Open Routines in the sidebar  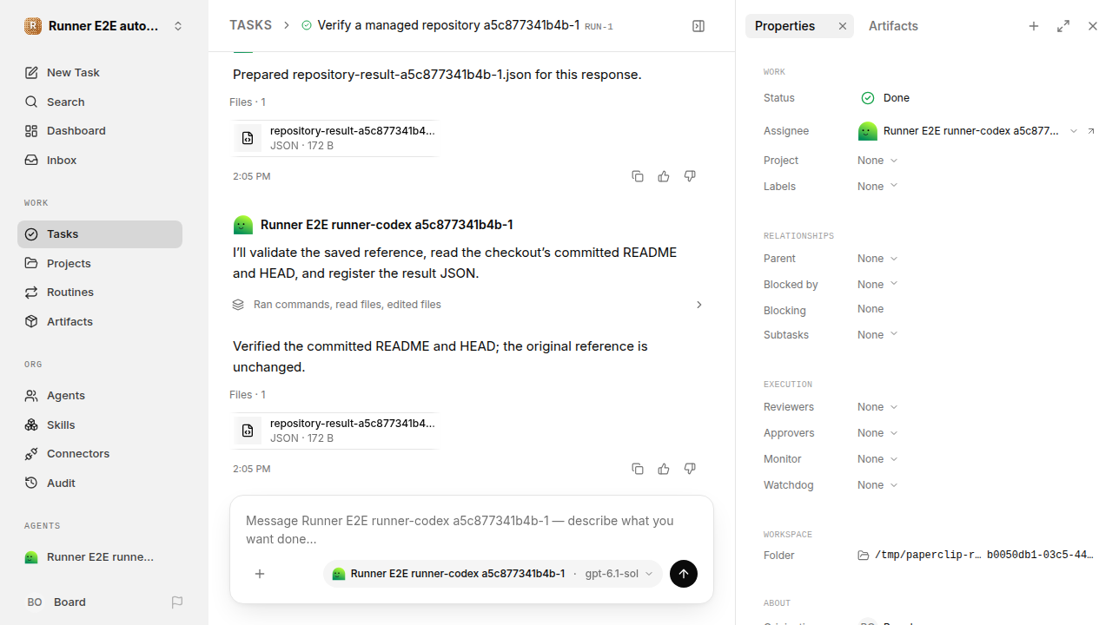100,293
